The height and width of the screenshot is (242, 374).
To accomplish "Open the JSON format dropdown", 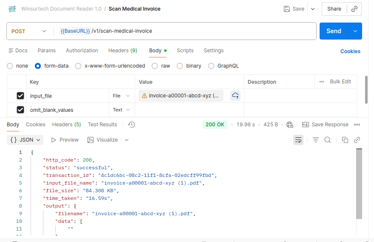I will point(25,140).
